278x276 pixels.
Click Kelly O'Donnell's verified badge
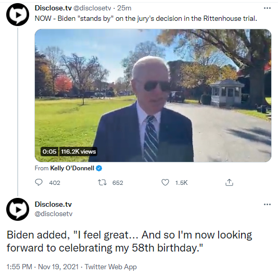point(99,168)
